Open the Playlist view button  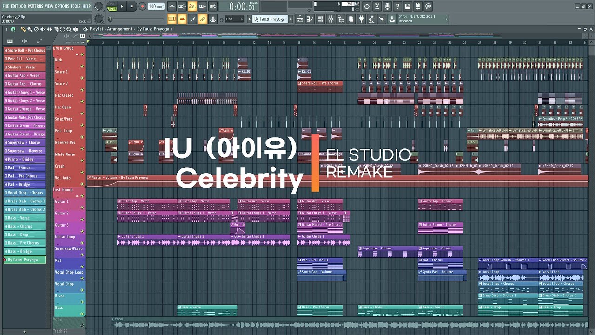coord(300,20)
